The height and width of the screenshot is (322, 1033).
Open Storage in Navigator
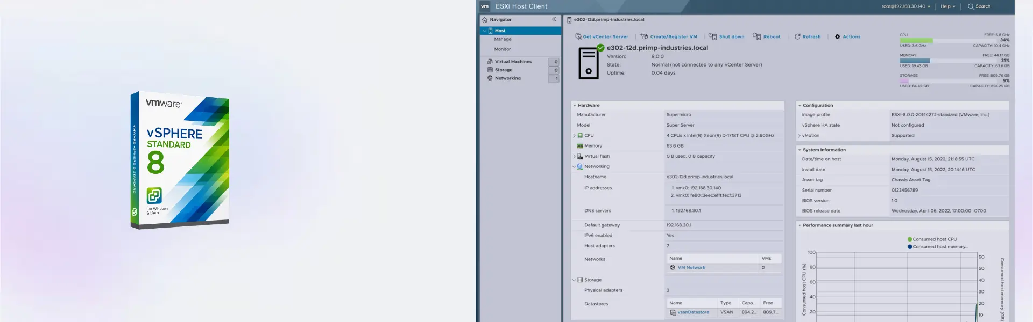[x=503, y=70]
